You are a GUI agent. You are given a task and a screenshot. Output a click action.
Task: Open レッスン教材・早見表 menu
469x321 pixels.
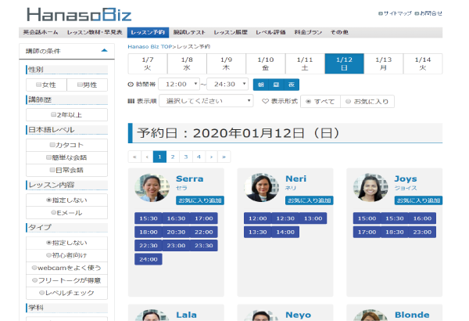tap(95, 32)
